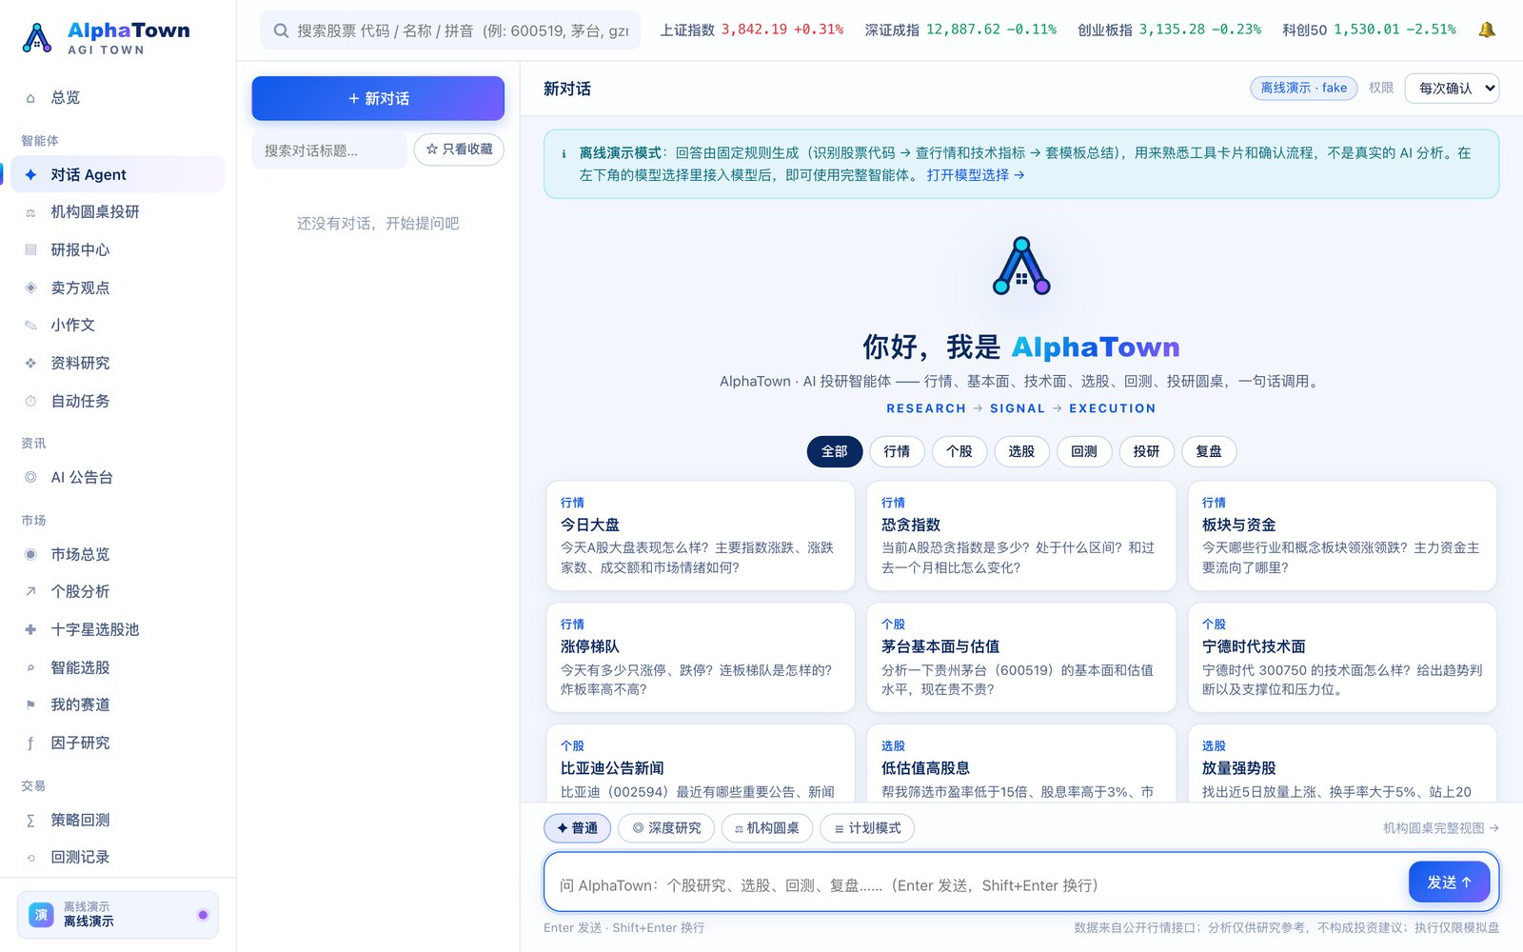Viewport: 1523px width, 952px height.
Task: Click the clock icon beside 自动任务
Action: pos(30,401)
